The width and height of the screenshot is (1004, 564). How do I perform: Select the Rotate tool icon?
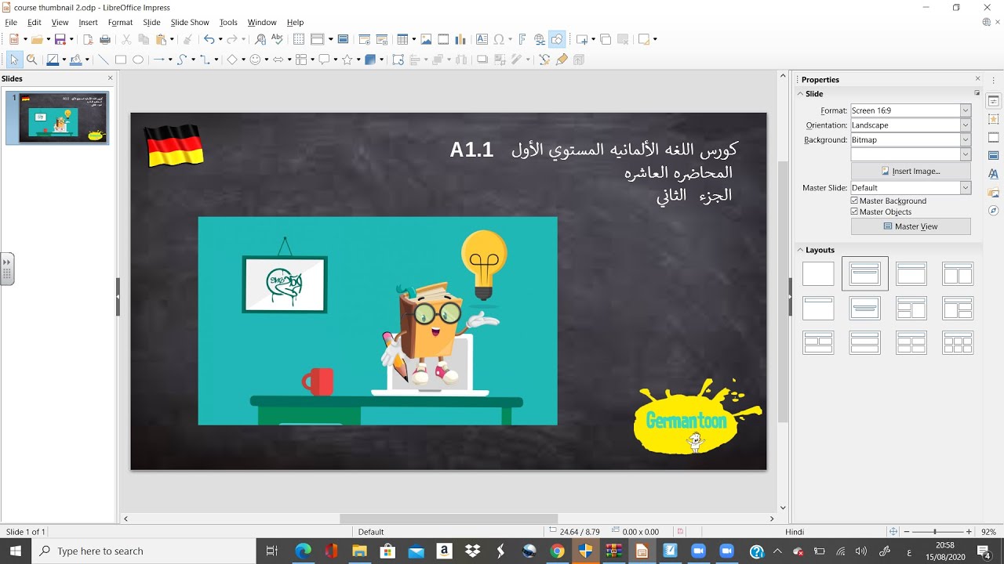click(x=398, y=60)
